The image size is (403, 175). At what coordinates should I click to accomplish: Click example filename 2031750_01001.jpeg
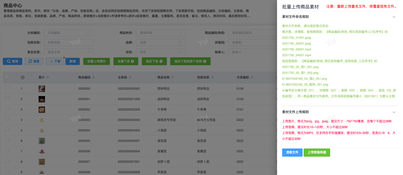[x=296, y=38]
